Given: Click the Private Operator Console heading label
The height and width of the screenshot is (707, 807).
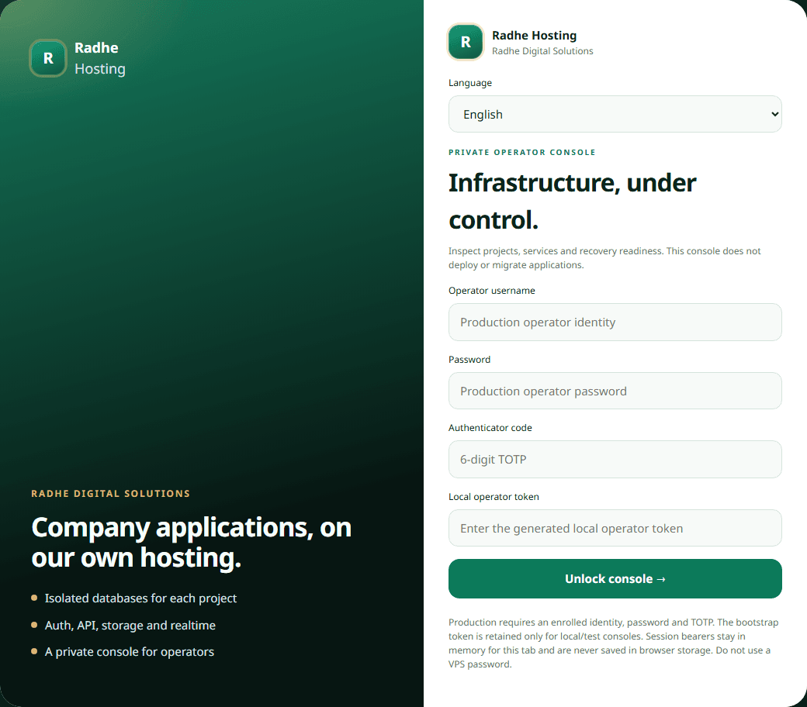Looking at the screenshot, I should 522,152.
